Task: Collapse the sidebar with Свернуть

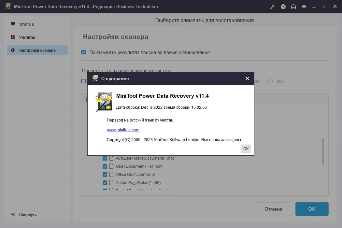Action: [x=24, y=214]
